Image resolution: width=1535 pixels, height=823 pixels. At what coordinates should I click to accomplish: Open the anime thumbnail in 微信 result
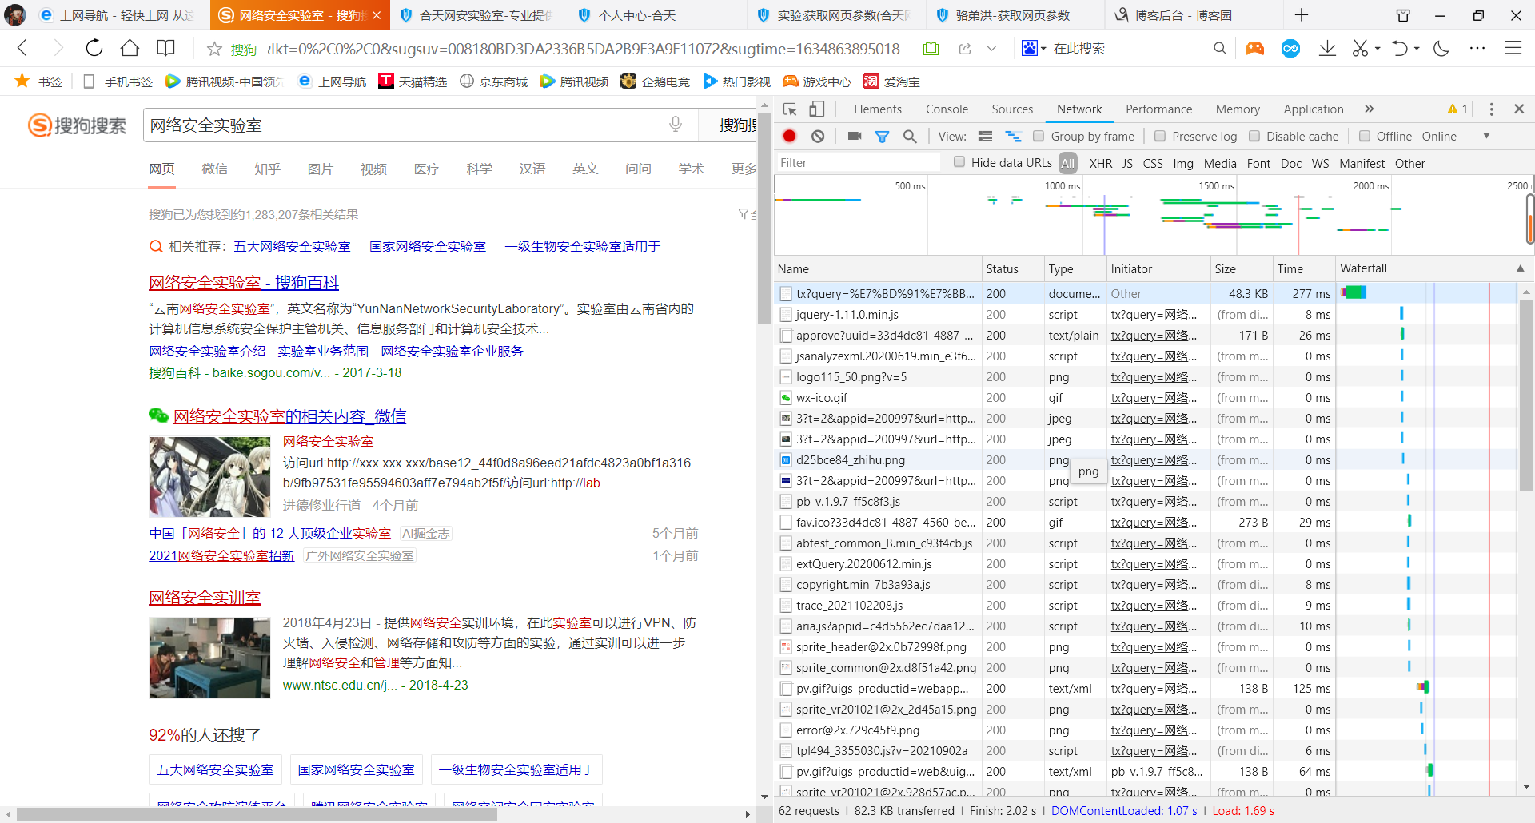[x=210, y=477]
